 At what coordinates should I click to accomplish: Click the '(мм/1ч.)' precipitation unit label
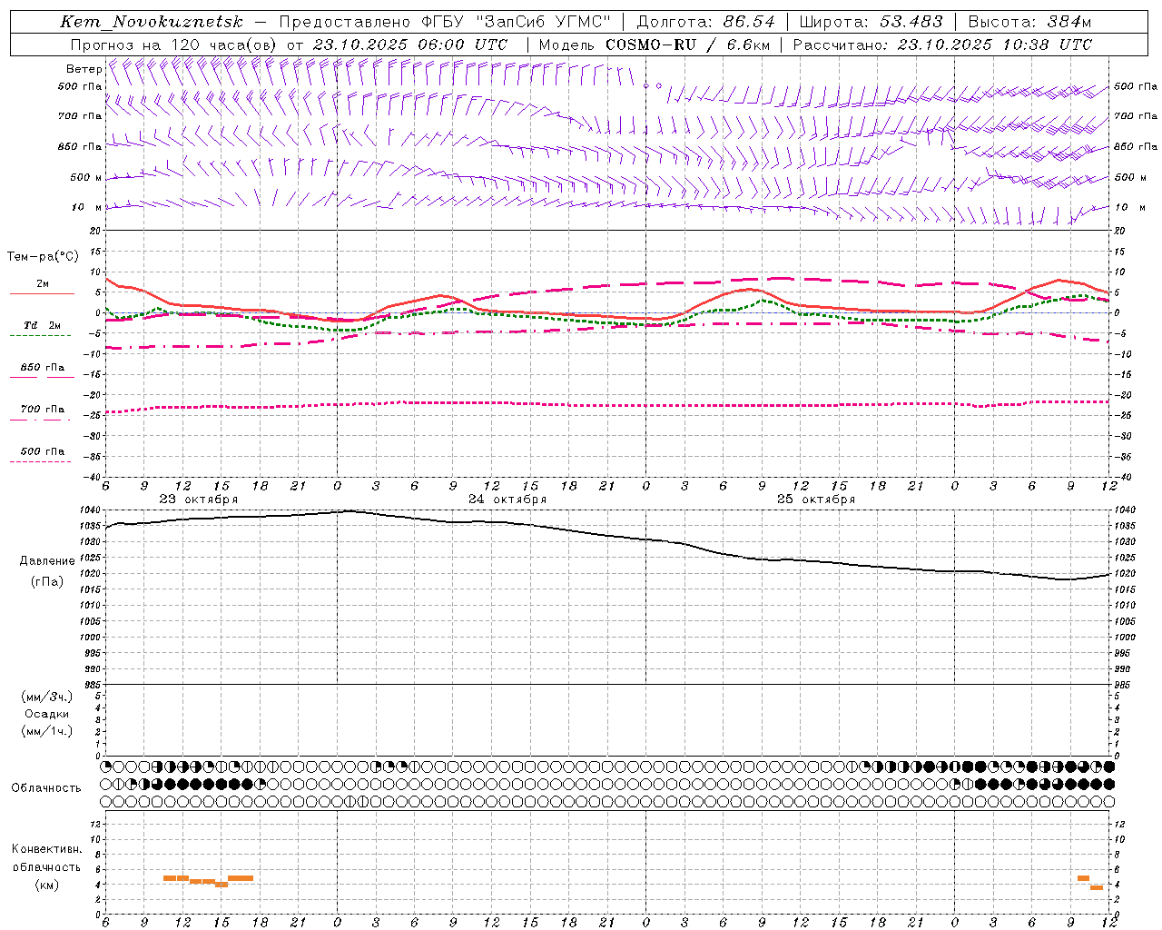coord(47,731)
